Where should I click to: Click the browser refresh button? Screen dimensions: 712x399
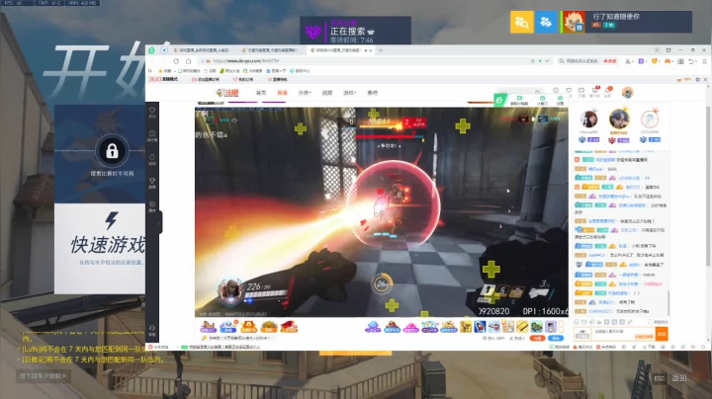tap(176, 61)
